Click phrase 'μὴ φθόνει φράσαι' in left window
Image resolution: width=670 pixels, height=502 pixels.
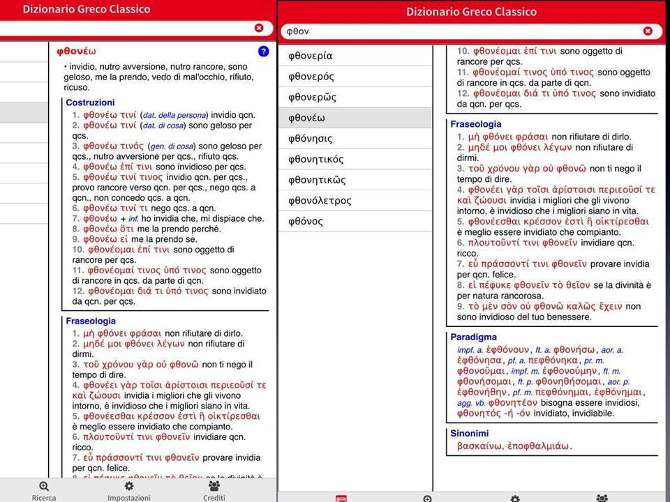click(x=122, y=333)
